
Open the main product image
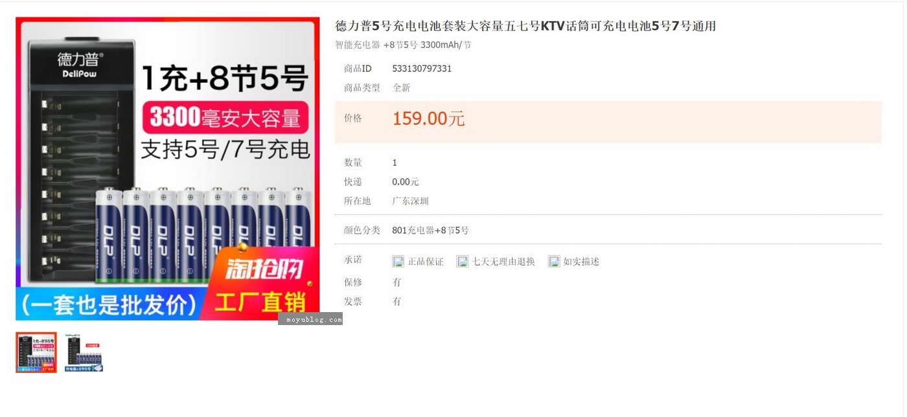click(x=168, y=168)
